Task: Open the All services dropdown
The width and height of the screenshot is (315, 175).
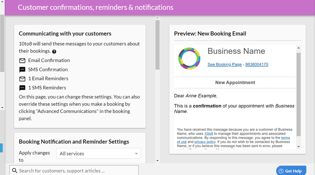Action: click(99, 153)
